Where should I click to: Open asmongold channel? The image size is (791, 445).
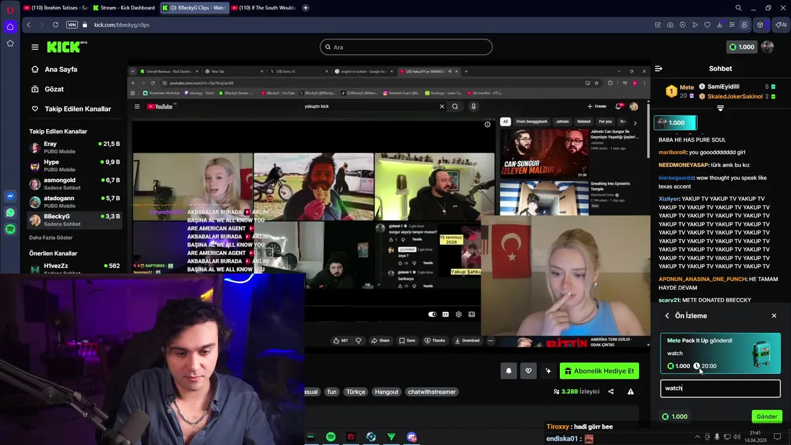tap(75, 184)
